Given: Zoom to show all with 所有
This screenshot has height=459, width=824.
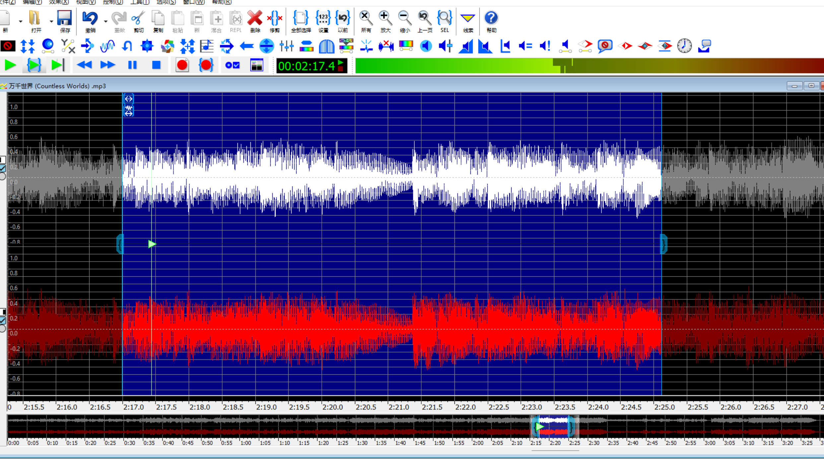Looking at the screenshot, I should 366,21.
